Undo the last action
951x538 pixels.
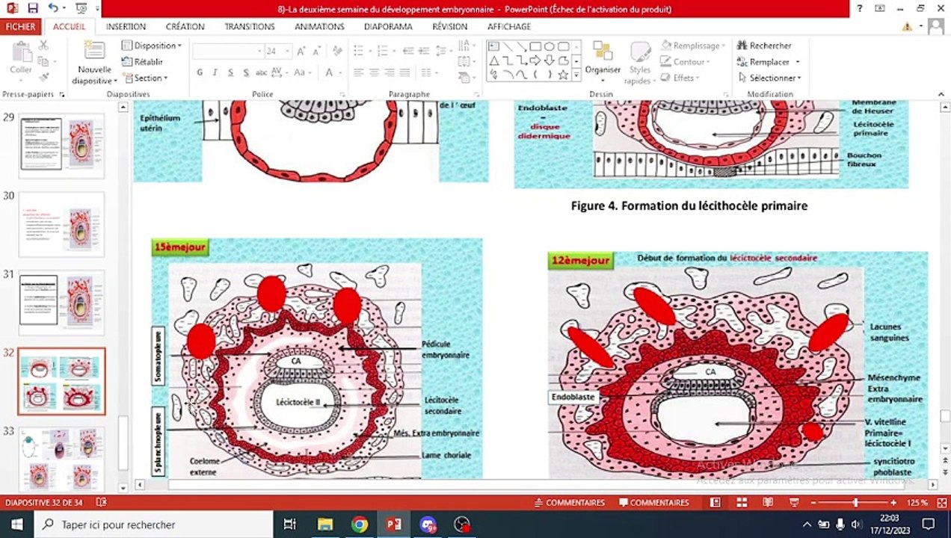click(53, 8)
